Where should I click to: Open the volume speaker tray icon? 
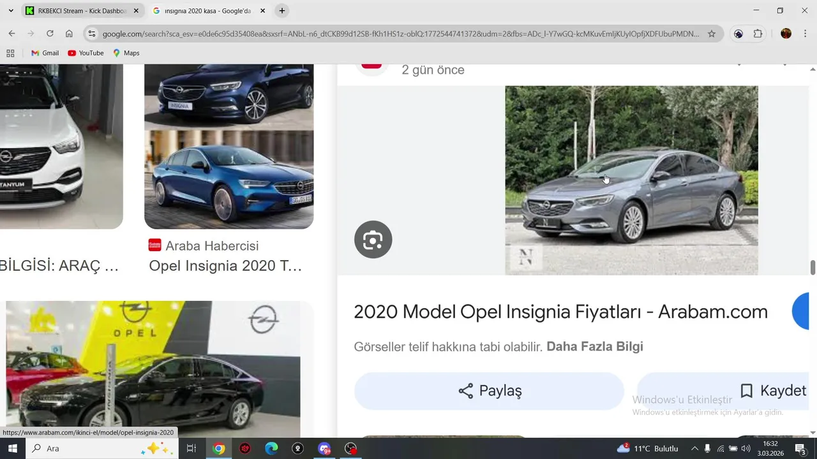click(x=746, y=448)
